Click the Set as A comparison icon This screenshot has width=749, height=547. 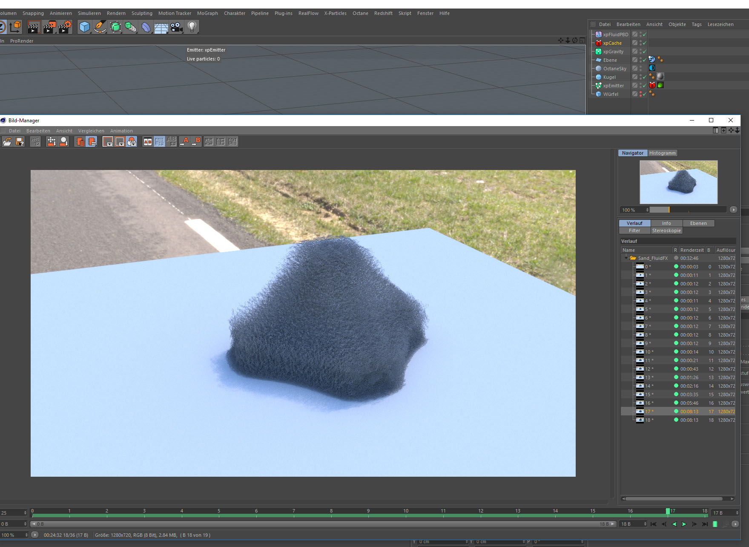[x=185, y=142]
